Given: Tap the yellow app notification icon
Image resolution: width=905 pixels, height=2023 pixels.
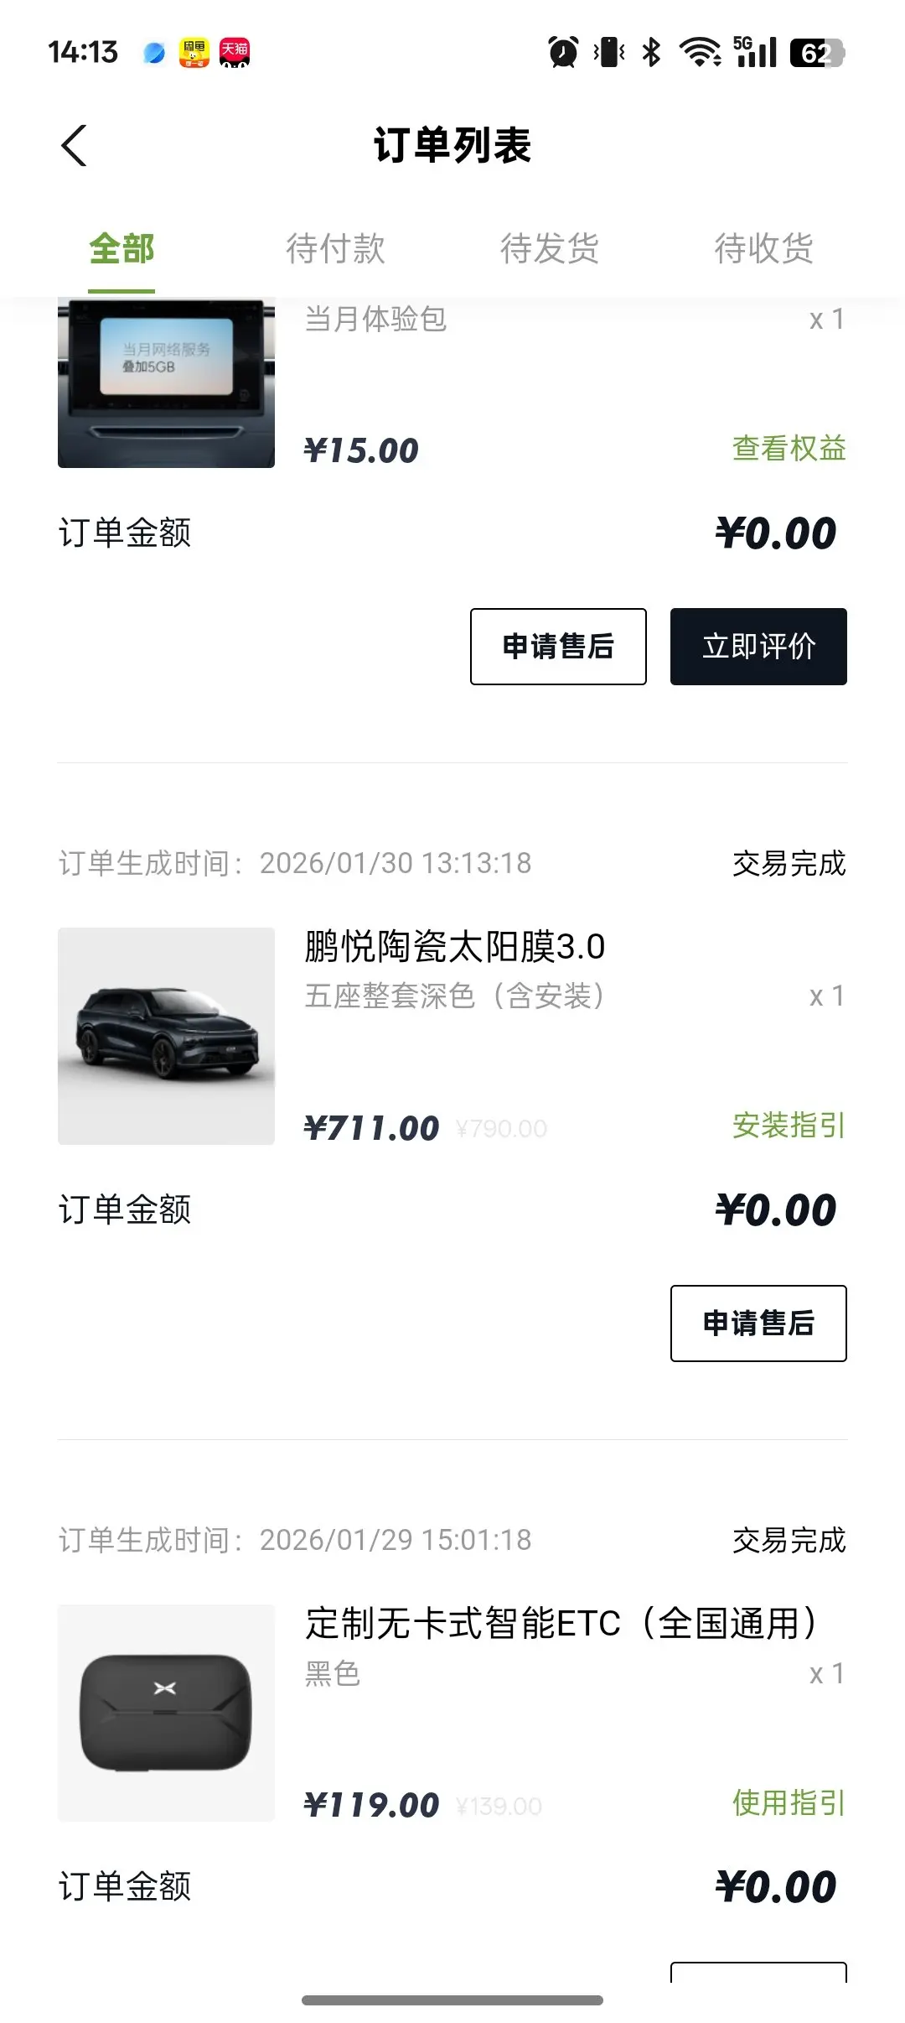Looking at the screenshot, I should pyautogui.click(x=194, y=53).
